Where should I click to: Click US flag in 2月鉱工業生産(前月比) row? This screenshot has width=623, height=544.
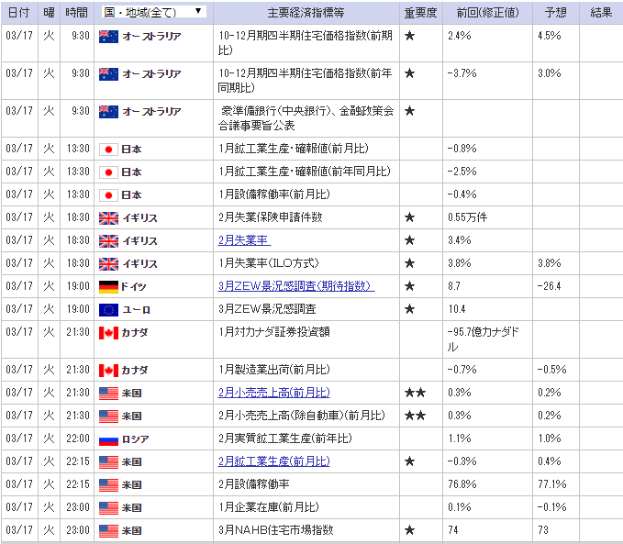108,462
